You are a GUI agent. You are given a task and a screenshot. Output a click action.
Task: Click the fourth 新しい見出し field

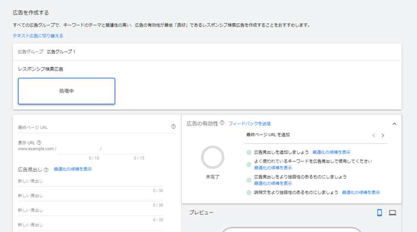90,225
